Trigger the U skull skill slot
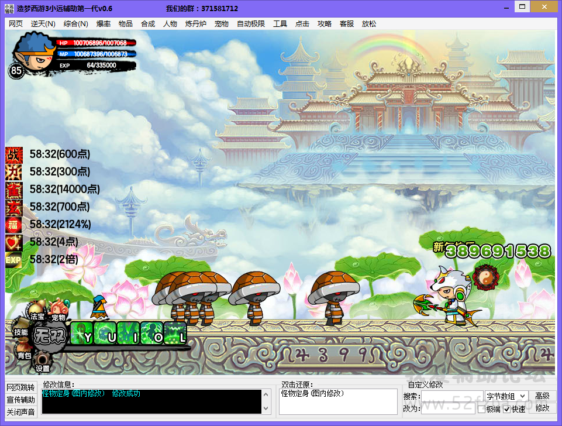The width and height of the screenshot is (562, 426). (x=105, y=334)
